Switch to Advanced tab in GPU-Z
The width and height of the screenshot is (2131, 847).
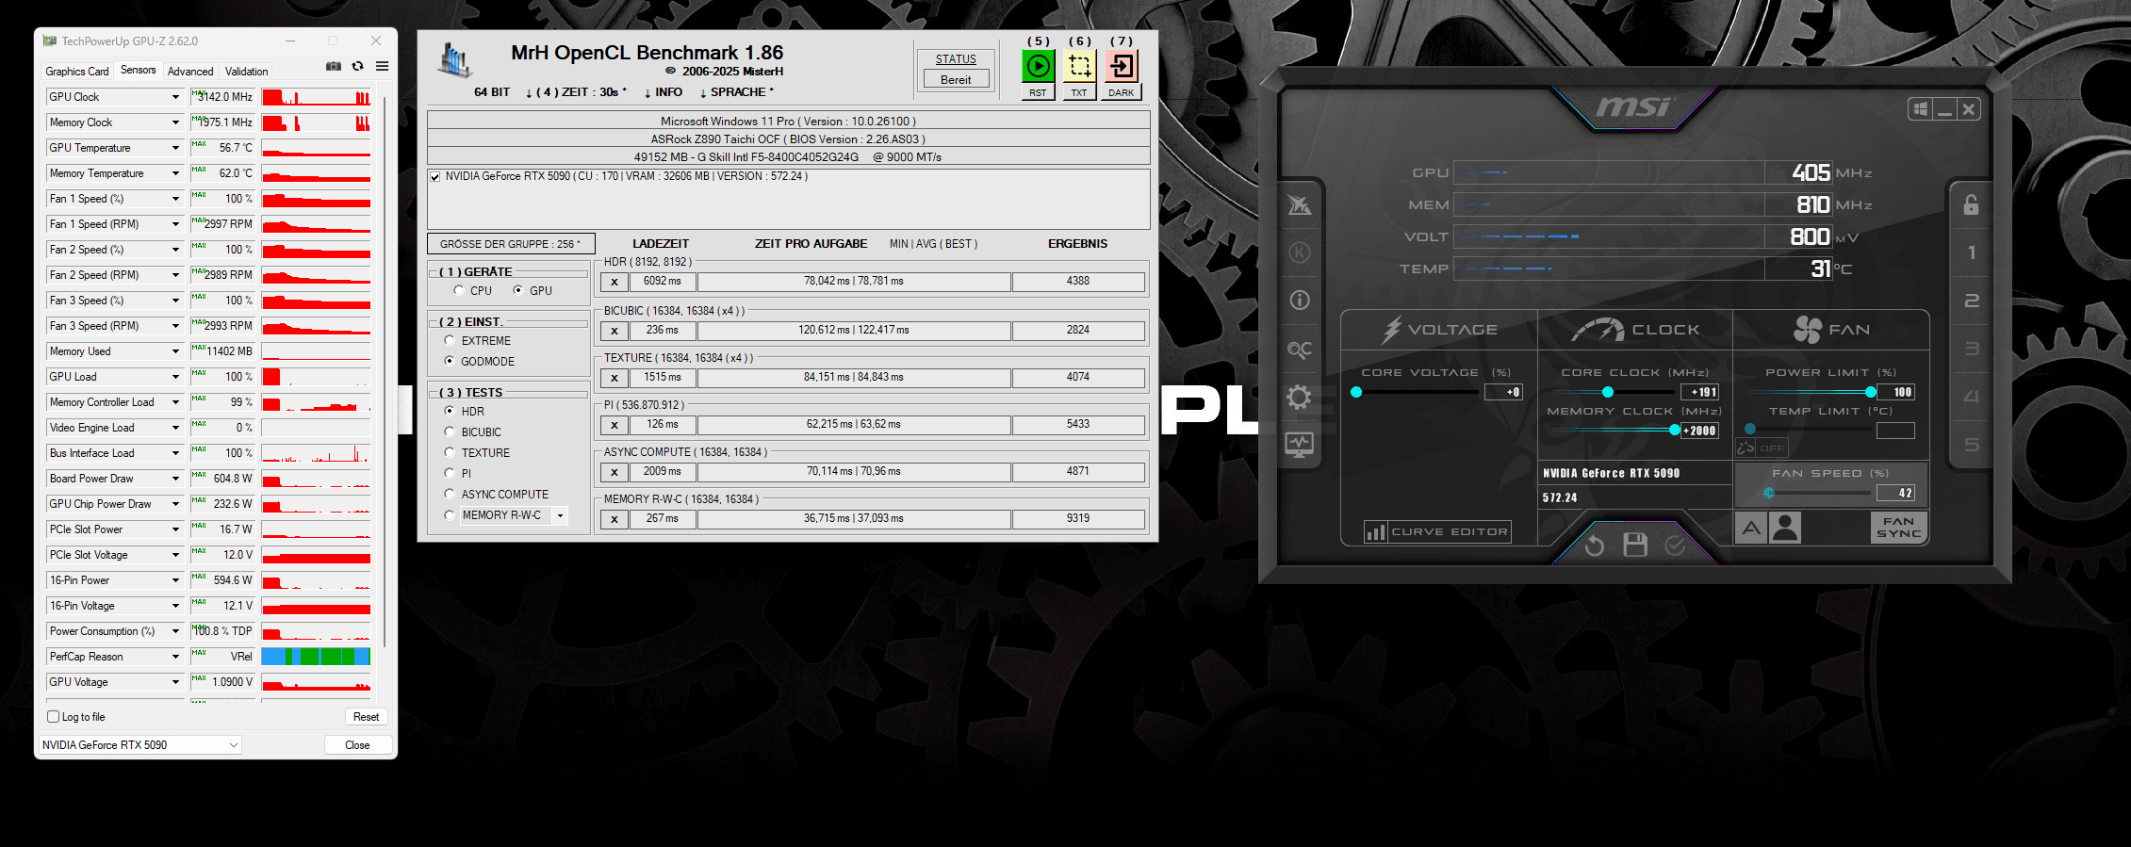point(190,72)
